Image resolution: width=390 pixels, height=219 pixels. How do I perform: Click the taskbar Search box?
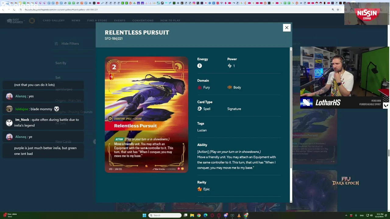[165, 215]
